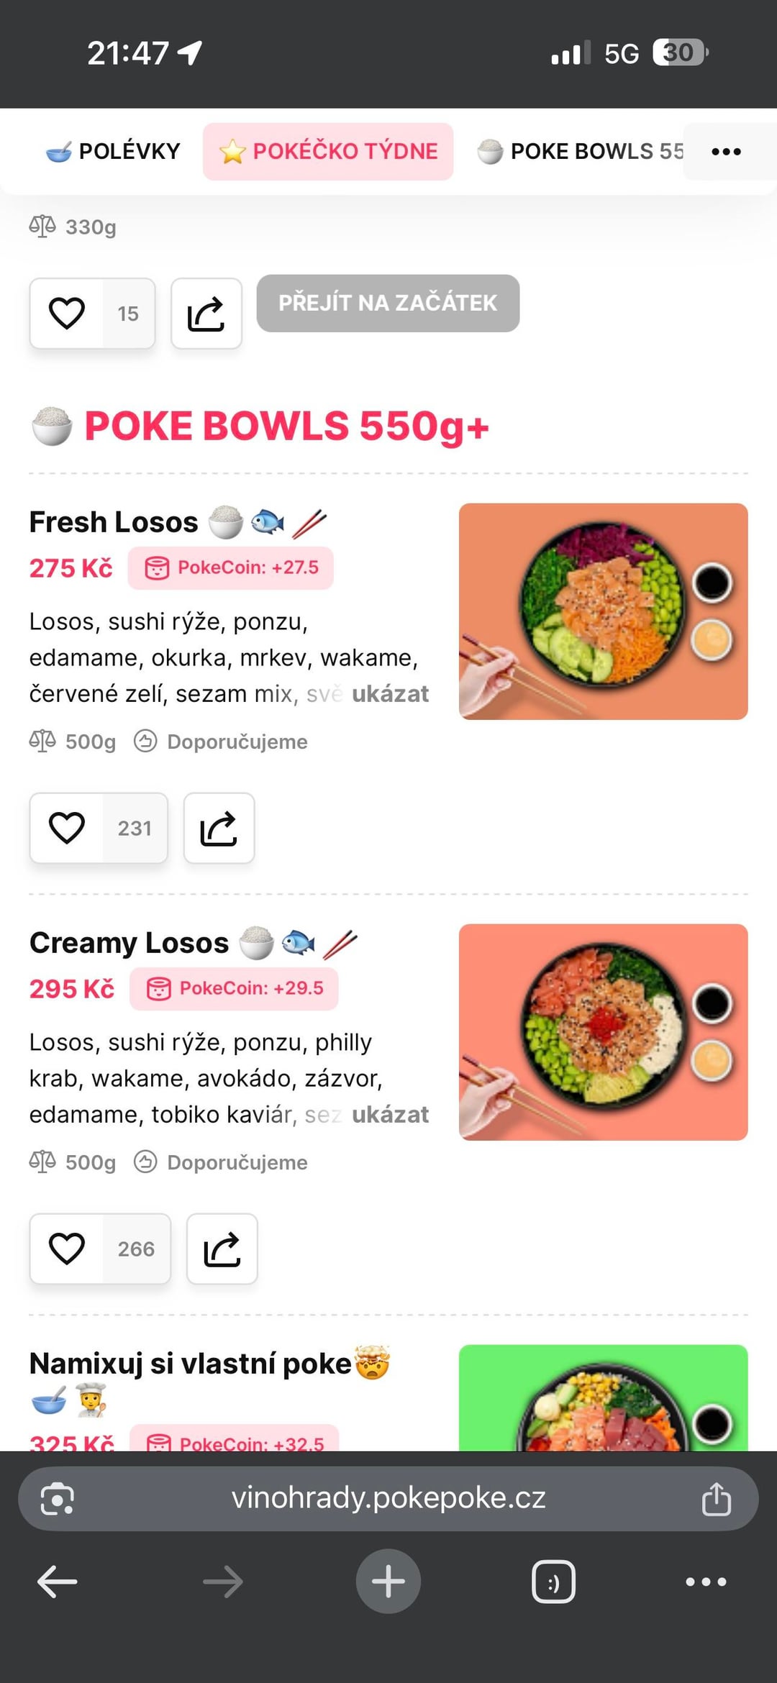Like the Fresh Losos bowl
777x1683 pixels.
[x=67, y=828]
